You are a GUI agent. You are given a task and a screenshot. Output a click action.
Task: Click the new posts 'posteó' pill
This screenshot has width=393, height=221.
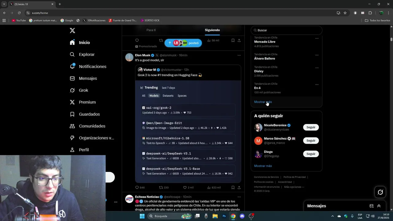[x=183, y=43]
